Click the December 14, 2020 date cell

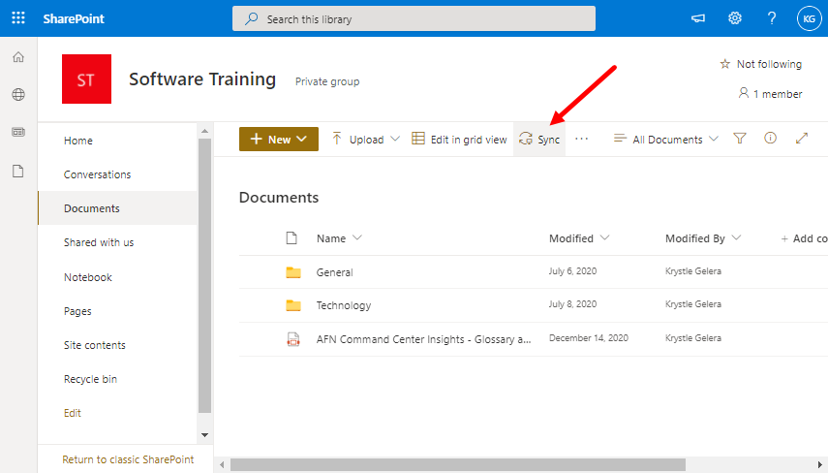[588, 338]
